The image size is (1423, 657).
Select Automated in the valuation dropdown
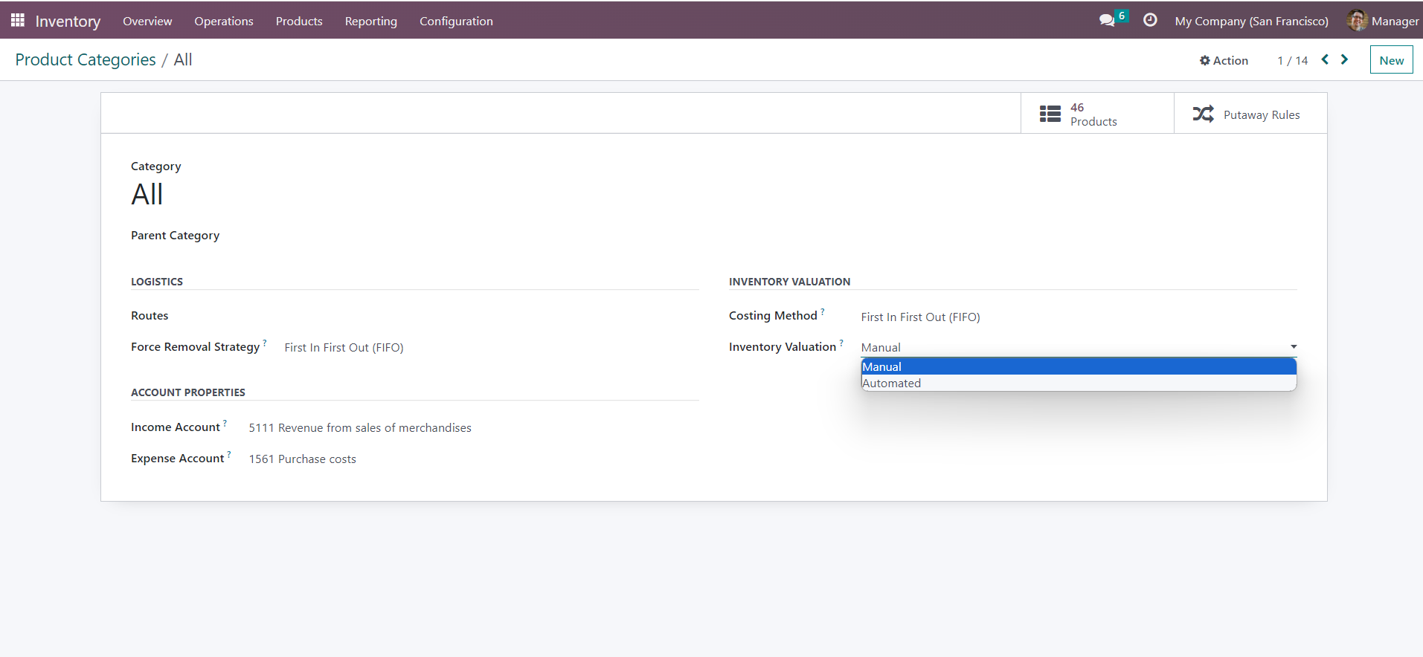(x=891, y=383)
